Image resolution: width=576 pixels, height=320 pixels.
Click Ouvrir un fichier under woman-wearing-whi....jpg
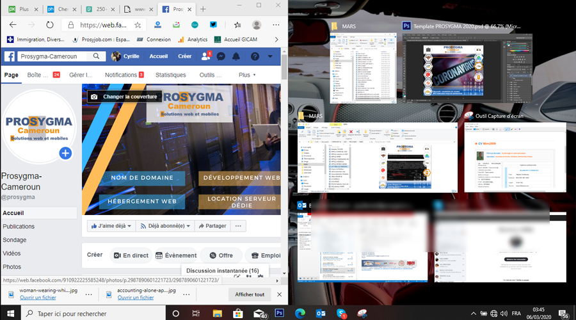pos(38,298)
